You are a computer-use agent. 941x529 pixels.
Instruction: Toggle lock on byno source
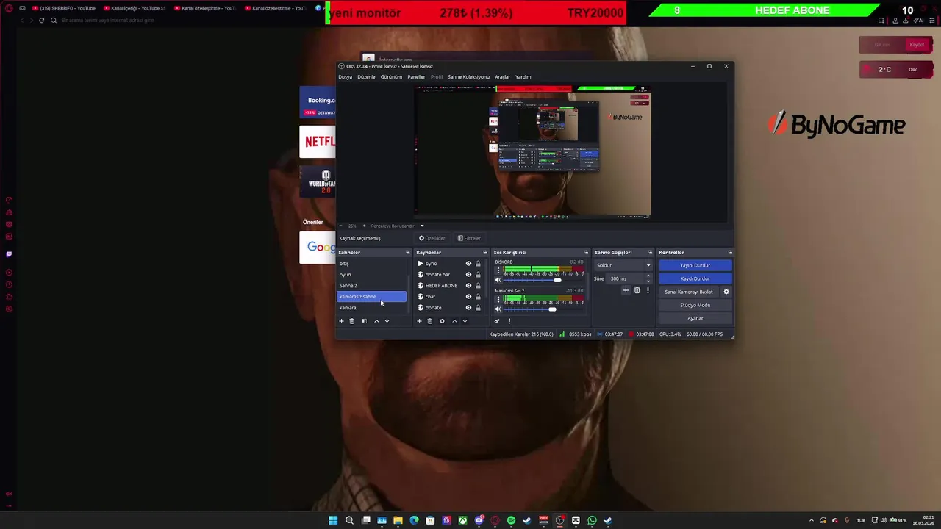478,264
